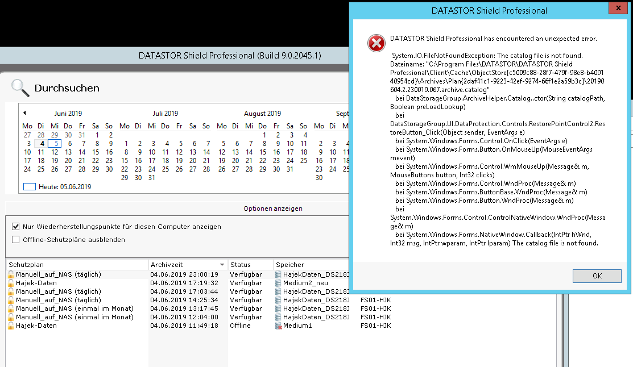Enable Offline-Schutzpläne ausblenden checkbox
This screenshot has height=367, width=633.
16,240
